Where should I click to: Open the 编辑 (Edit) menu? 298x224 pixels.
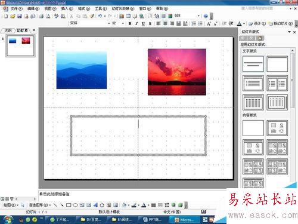pyautogui.click(x=33, y=8)
